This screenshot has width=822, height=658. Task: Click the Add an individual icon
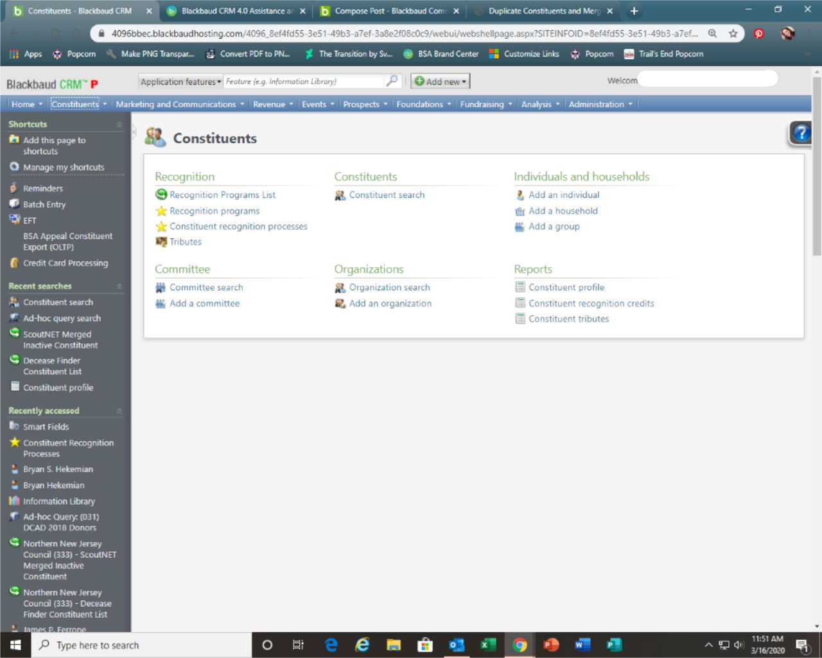(x=520, y=195)
